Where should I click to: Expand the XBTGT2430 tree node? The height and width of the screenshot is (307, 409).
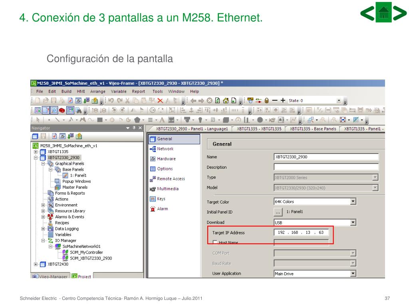click(36, 264)
